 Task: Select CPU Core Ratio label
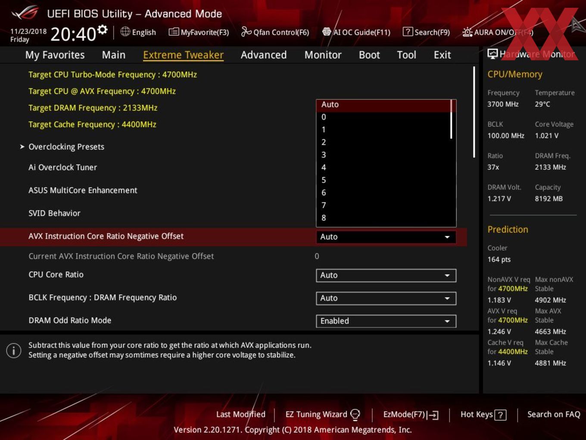point(56,274)
